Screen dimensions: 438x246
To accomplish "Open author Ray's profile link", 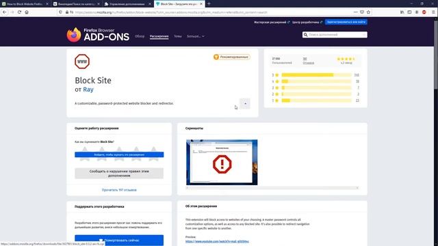I will coord(88,90).
